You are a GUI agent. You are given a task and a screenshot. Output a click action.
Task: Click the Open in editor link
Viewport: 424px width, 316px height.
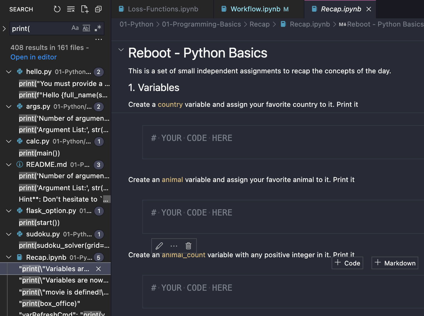pyautogui.click(x=34, y=57)
